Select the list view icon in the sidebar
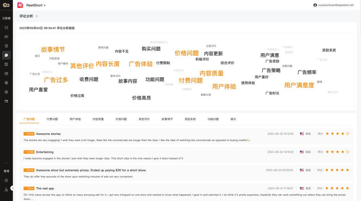 tap(6, 64)
